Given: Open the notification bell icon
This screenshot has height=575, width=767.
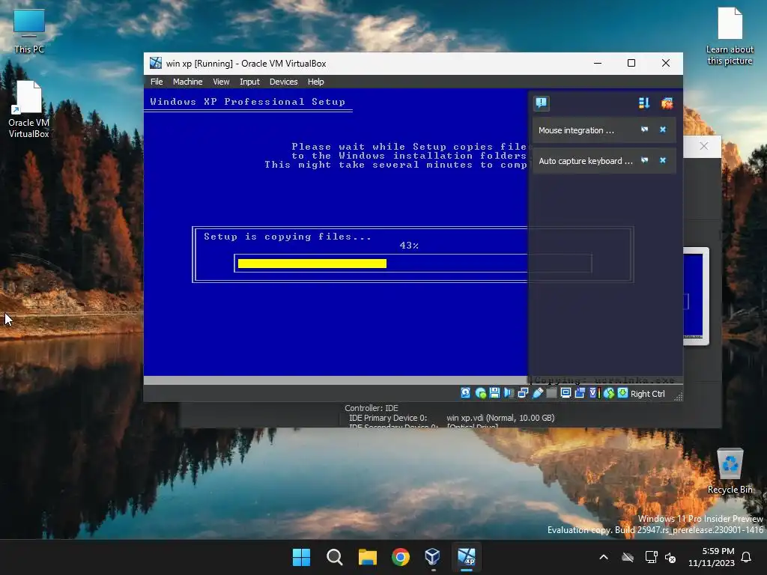Looking at the screenshot, I should tap(747, 557).
